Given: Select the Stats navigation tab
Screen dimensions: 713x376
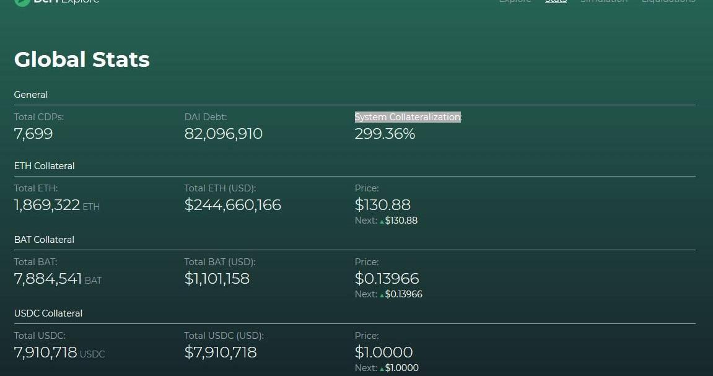Looking at the screenshot, I should (x=556, y=1).
